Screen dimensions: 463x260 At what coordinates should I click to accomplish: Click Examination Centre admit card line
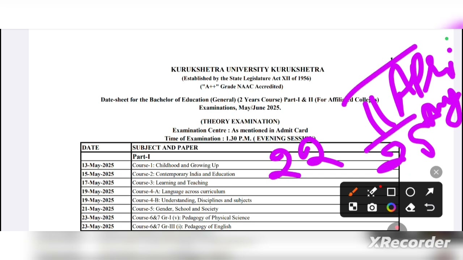click(240, 130)
